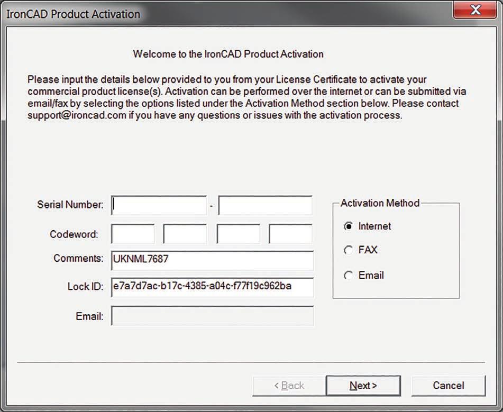Click into the Lock ID field
Screen dimensions: 503x412
(213, 287)
